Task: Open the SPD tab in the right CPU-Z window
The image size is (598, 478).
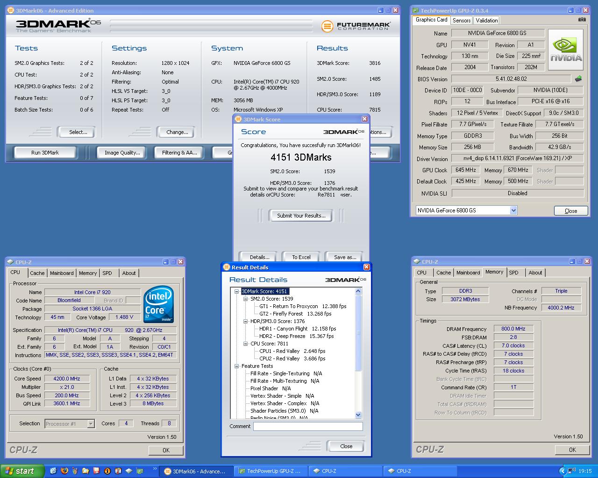Action: [x=513, y=273]
